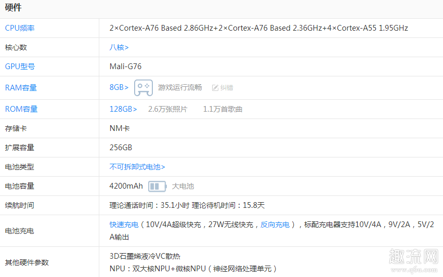This screenshot has height=277, width=443.
Task: Open the CPU频率 link
Action: 20,28
